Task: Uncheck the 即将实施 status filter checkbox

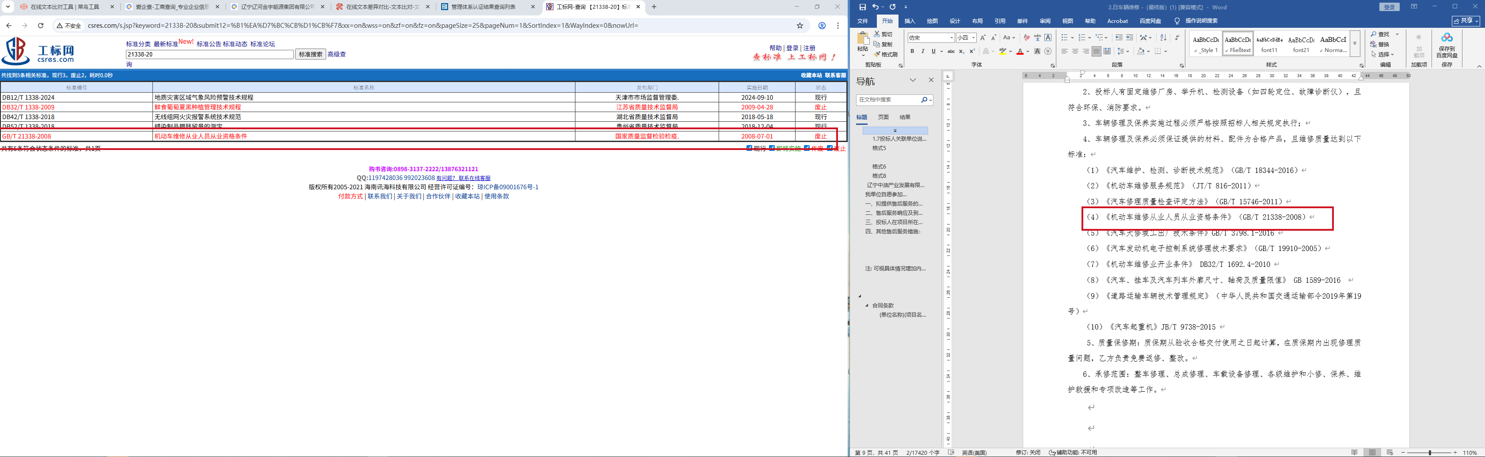Action: (x=772, y=148)
